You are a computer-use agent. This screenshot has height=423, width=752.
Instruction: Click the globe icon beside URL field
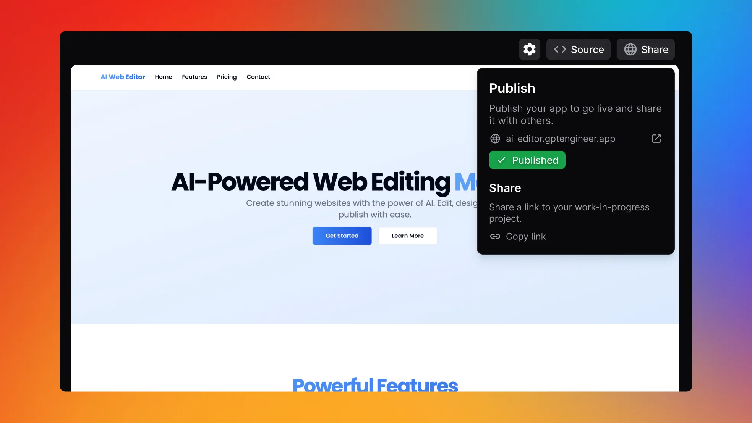pyautogui.click(x=495, y=138)
